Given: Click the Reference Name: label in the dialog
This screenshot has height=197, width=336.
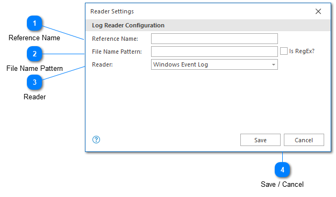Looking at the screenshot, I should 115,39.
